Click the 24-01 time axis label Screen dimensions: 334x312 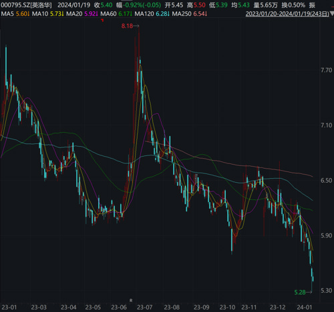(x=305, y=307)
